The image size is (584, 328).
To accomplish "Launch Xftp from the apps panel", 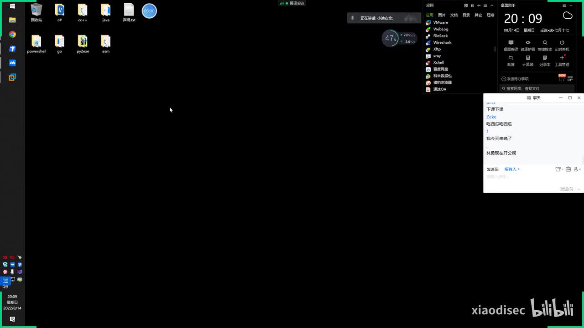I will (x=433, y=49).
